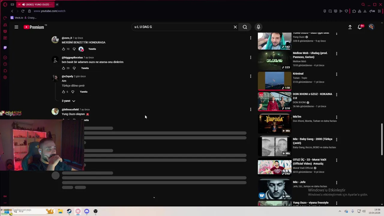Open Steam from the Windows taskbar
This screenshot has width=384, height=216.
[x=69, y=211]
